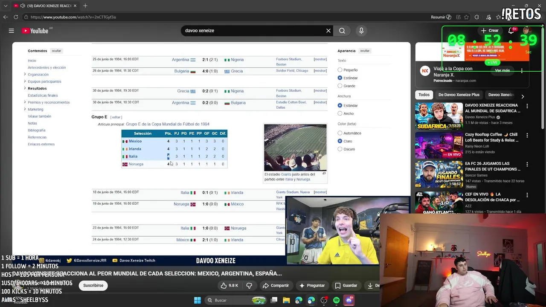Expand Premios y reconocimientos section
546x307 pixels.
click(x=25, y=102)
